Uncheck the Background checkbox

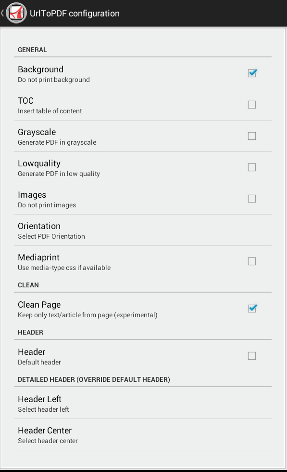pos(252,73)
